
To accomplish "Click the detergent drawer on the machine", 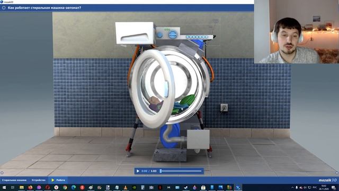I will coord(135,33).
